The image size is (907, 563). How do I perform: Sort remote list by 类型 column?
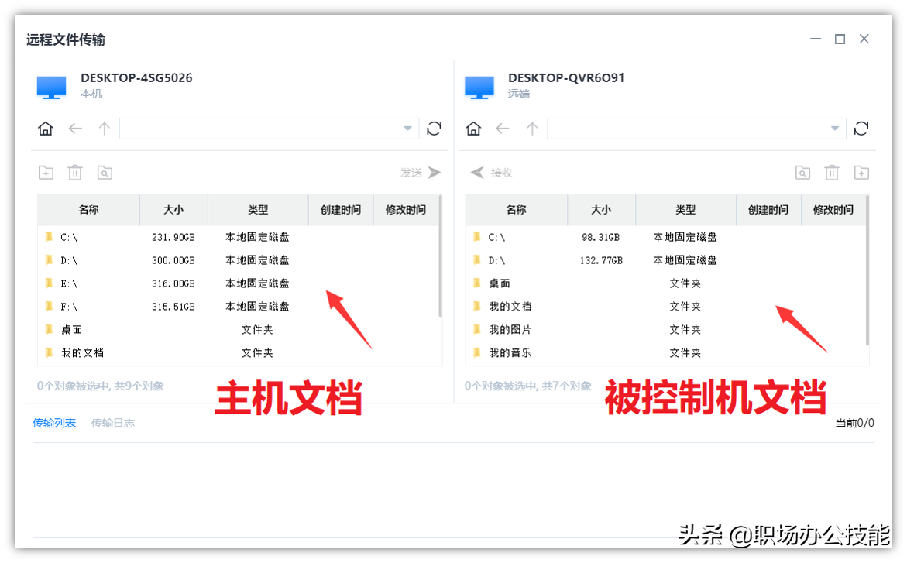click(x=685, y=210)
